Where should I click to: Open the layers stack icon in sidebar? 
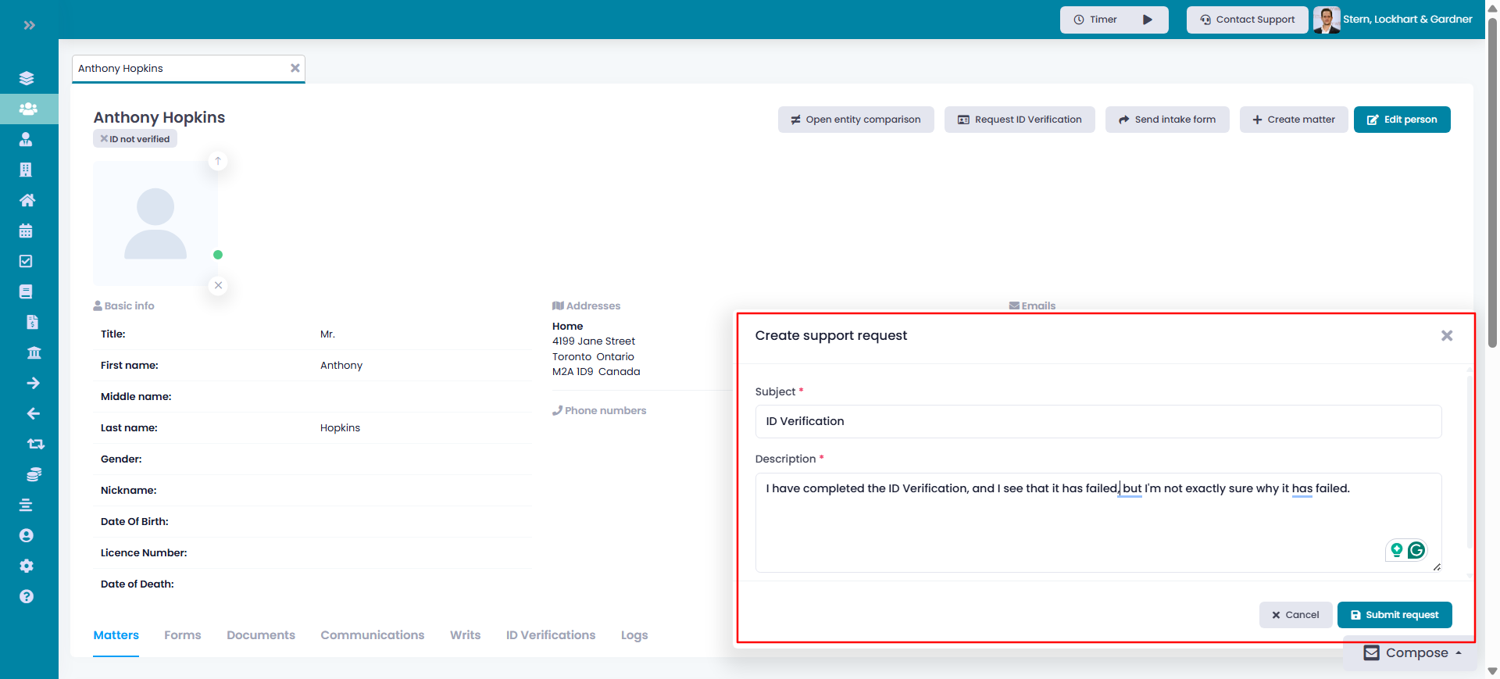[x=27, y=78]
